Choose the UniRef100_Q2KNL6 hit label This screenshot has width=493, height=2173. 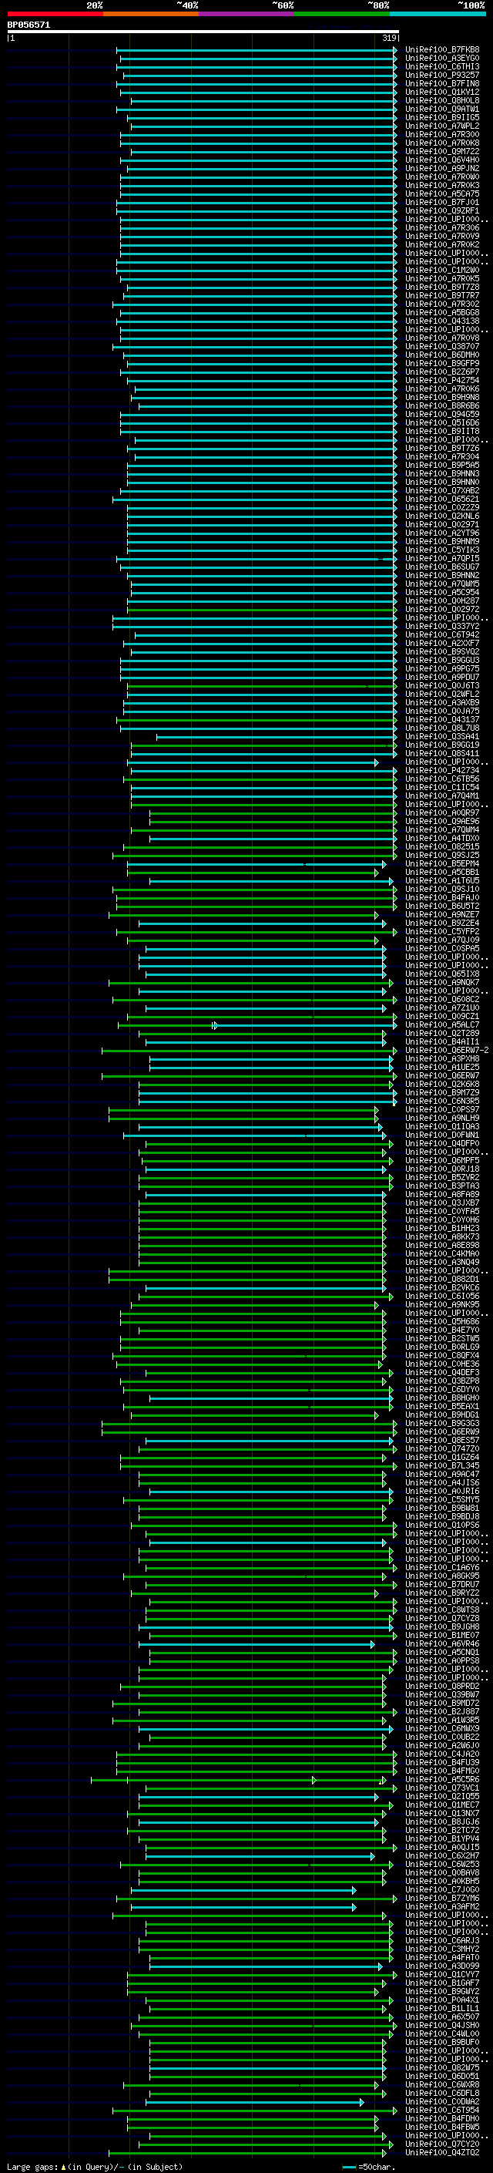(x=442, y=516)
